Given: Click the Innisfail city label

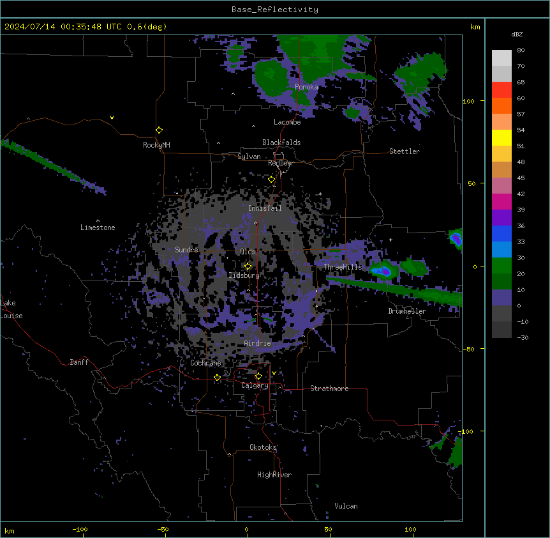Looking at the screenshot, I should click(x=265, y=208).
